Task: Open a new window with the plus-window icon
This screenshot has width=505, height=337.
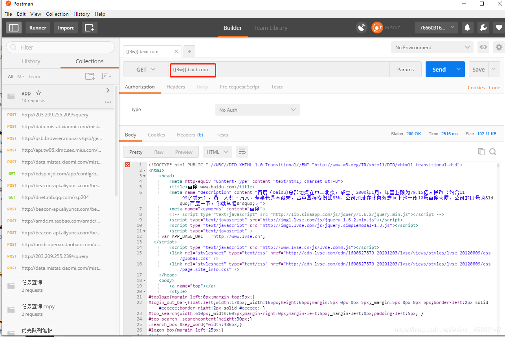Action: (x=89, y=28)
